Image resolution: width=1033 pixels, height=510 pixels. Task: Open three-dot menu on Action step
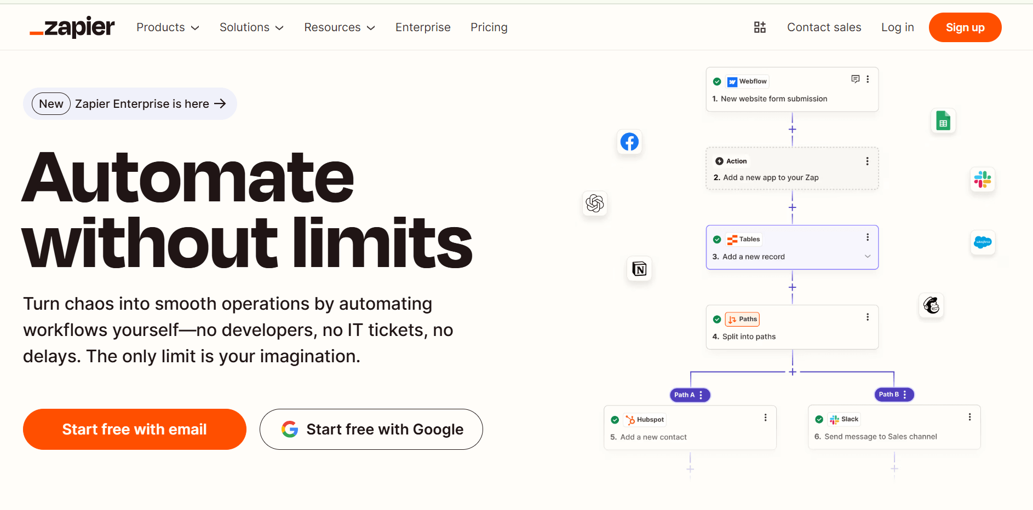867,161
